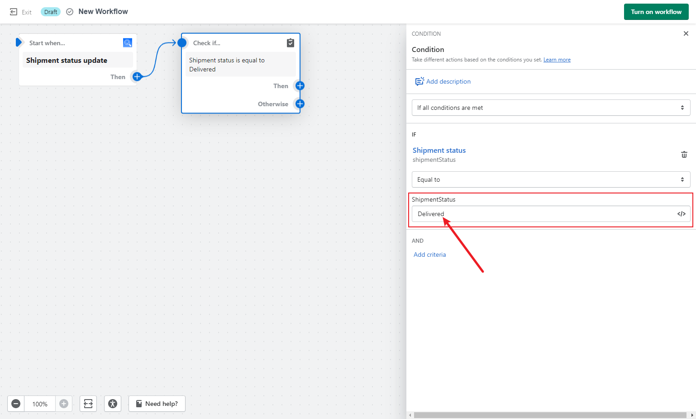Click the 100% zoom level

[40, 404]
